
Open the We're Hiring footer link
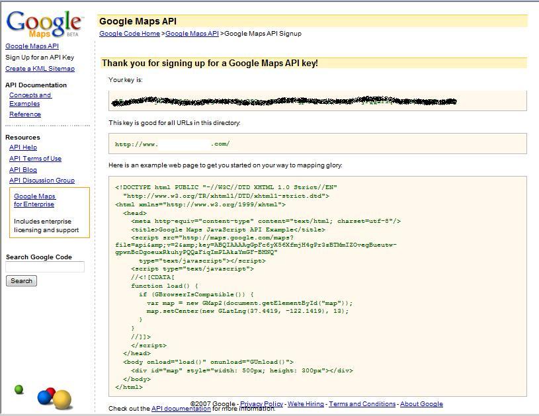coord(306,404)
